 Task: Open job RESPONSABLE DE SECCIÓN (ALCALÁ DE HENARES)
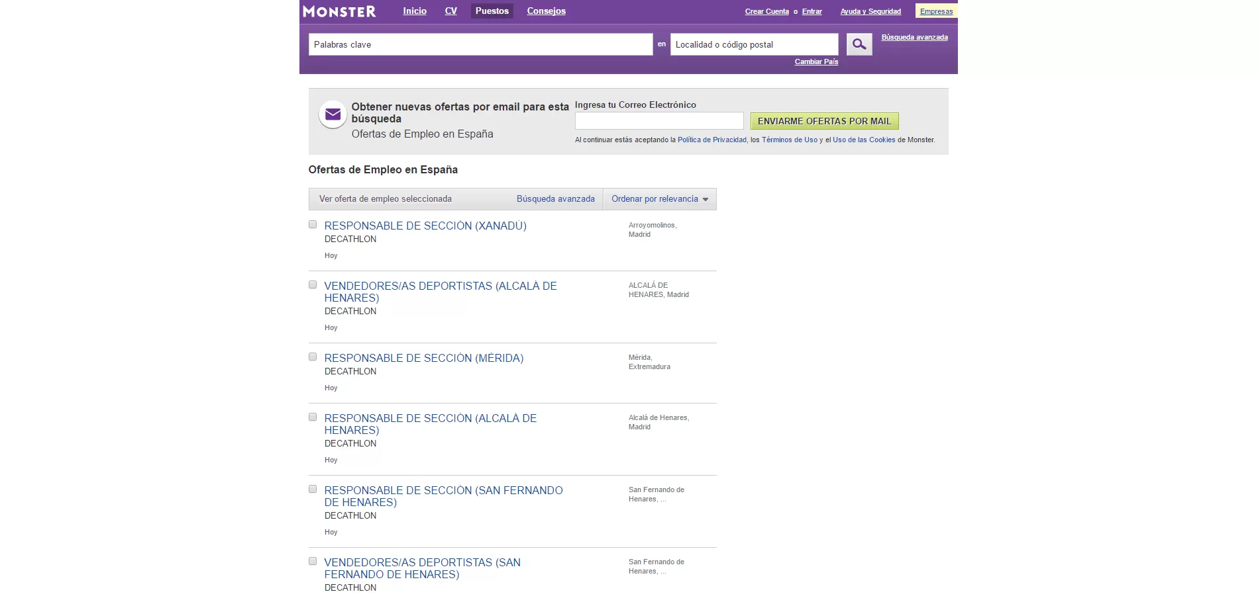431,424
